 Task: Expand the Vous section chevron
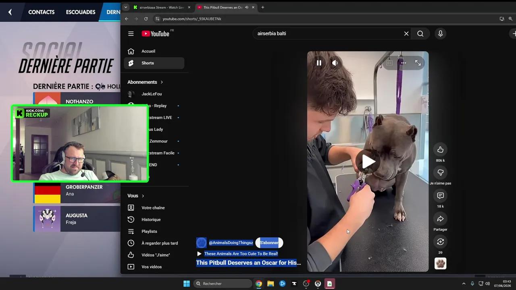click(x=143, y=196)
